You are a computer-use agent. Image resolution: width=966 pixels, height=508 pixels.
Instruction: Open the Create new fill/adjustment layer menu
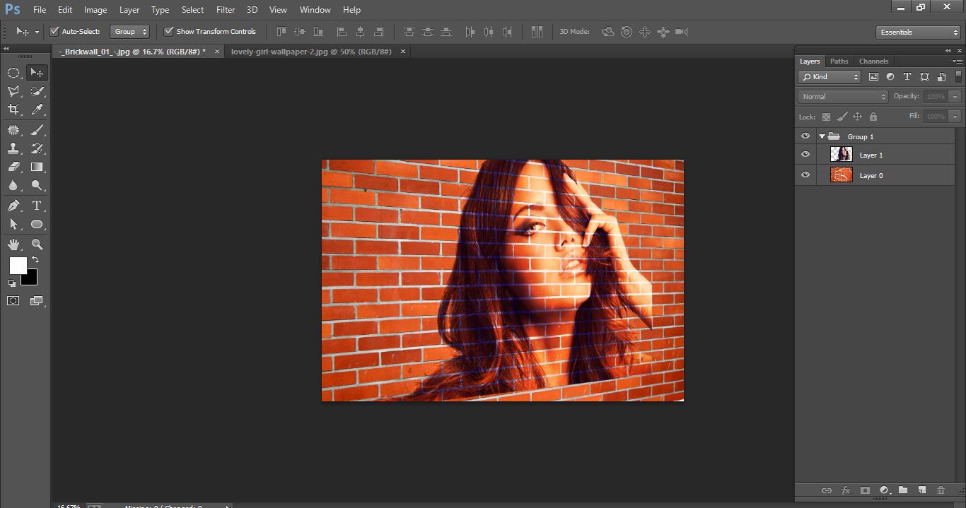[885, 490]
